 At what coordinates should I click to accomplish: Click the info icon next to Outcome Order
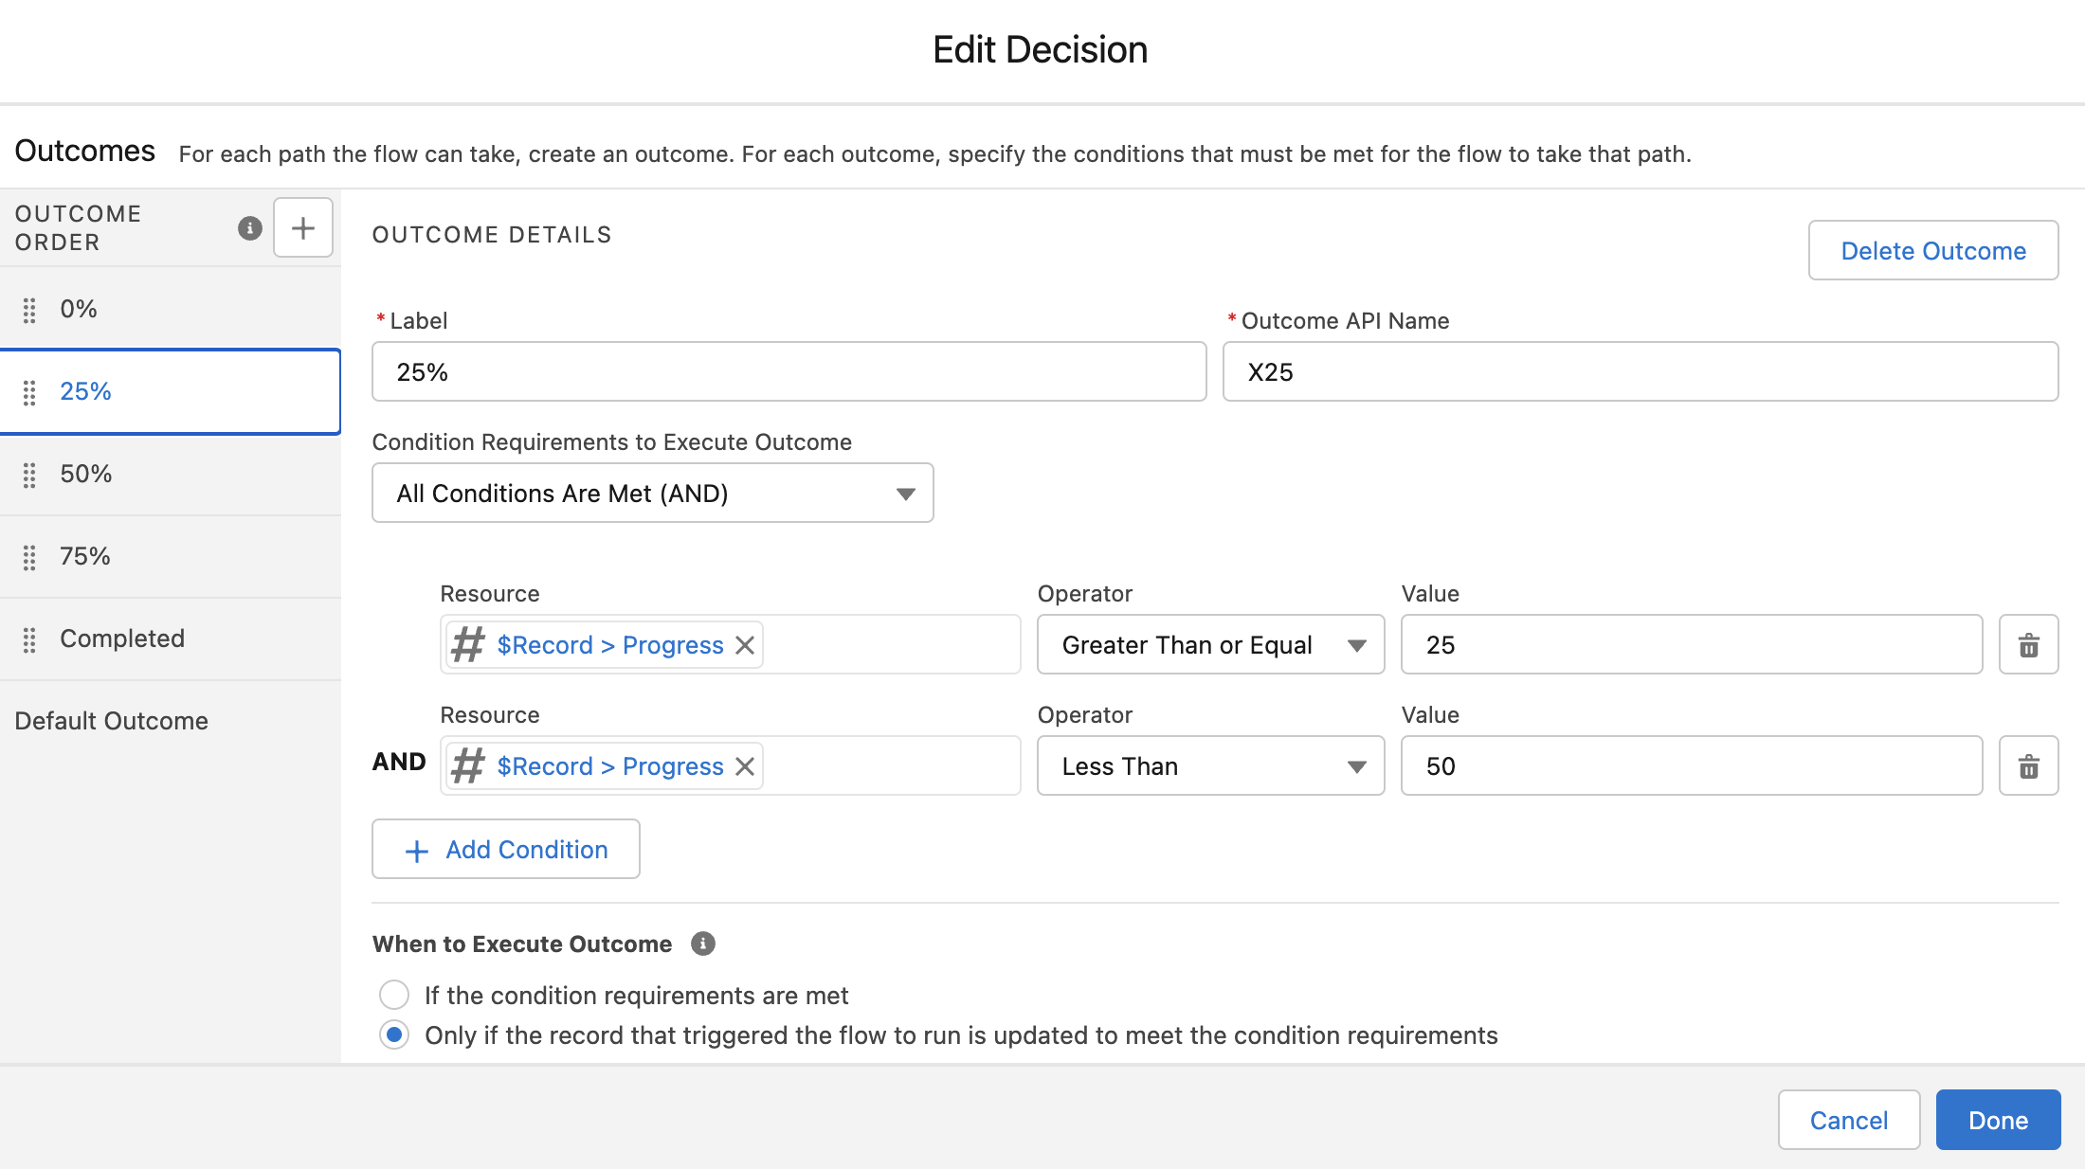(x=248, y=227)
